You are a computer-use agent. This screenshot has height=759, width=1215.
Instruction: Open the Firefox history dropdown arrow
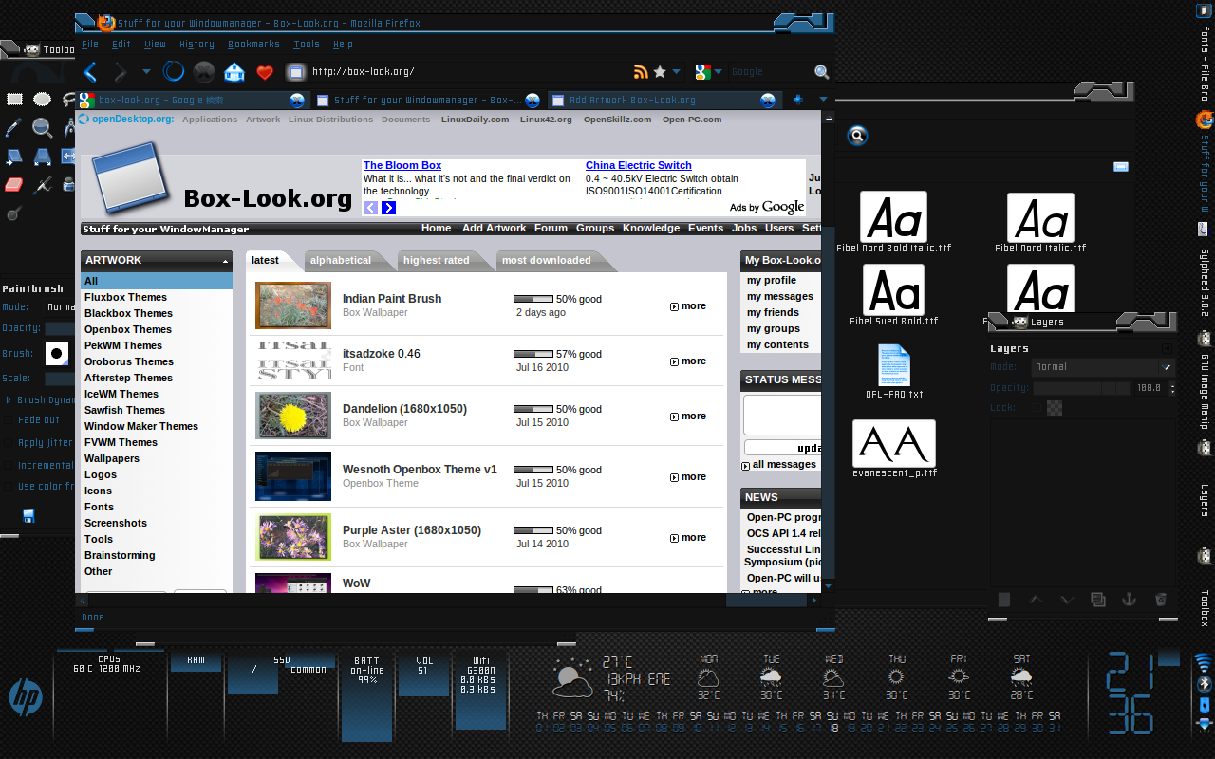(146, 72)
